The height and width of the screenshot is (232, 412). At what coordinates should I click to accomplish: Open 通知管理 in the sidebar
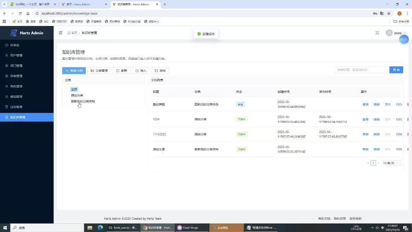tap(27, 96)
